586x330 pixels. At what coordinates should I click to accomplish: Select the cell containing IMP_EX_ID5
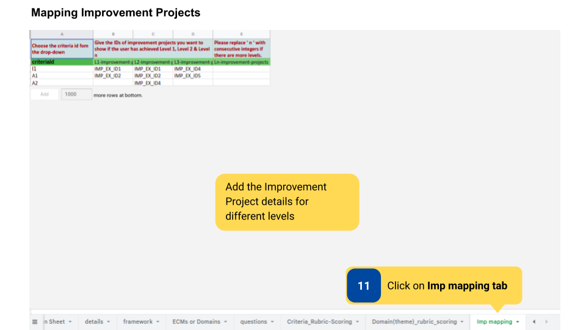pyautogui.click(x=192, y=76)
